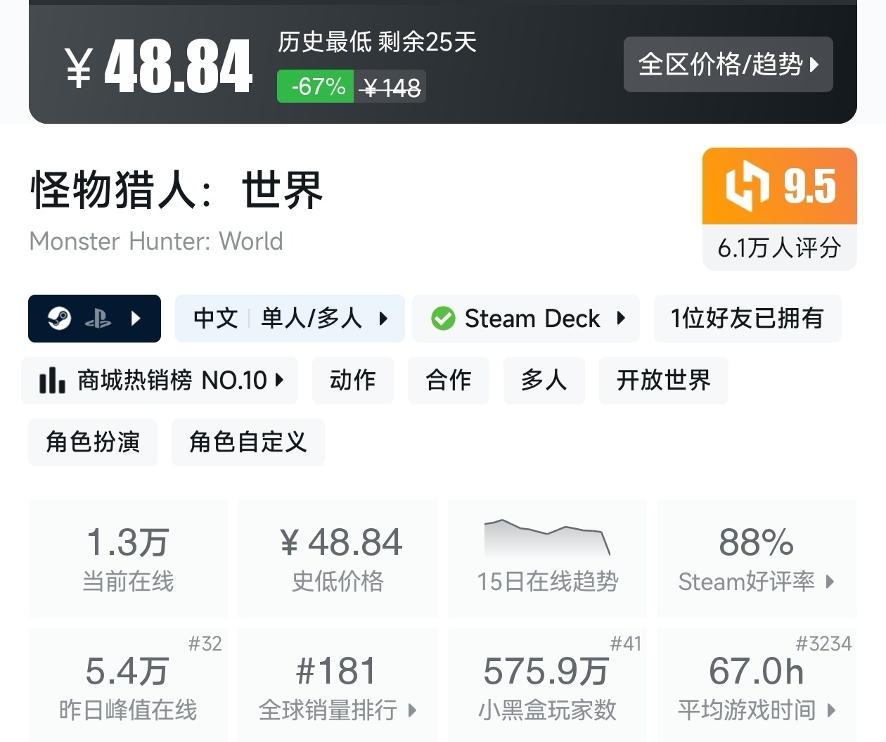Tap the 1.3万 当前在线 stat
This screenshot has height=742, width=886.
pyautogui.click(x=128, y=559)
